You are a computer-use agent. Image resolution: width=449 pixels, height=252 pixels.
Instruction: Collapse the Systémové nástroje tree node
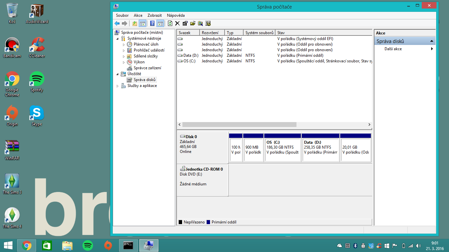[118, 38]
